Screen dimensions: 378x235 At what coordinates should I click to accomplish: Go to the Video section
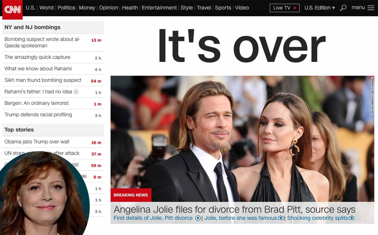242,8
